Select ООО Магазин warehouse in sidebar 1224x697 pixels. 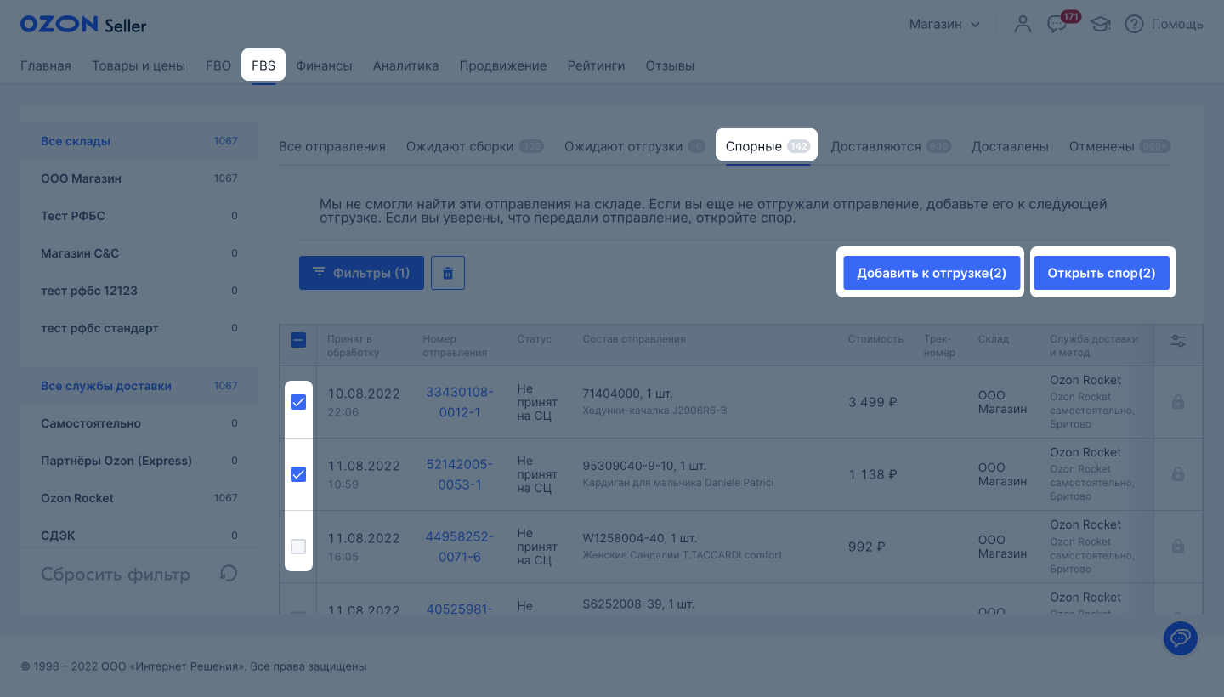pos(139,178)
